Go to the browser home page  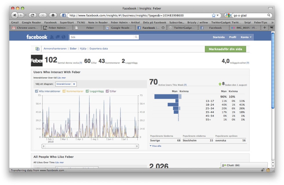pos(53,15)
